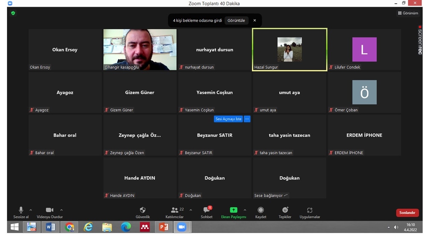This screenshot has width=428, height=240.
Task: Click green encryption shield icon
Action: tap(13, 13)
